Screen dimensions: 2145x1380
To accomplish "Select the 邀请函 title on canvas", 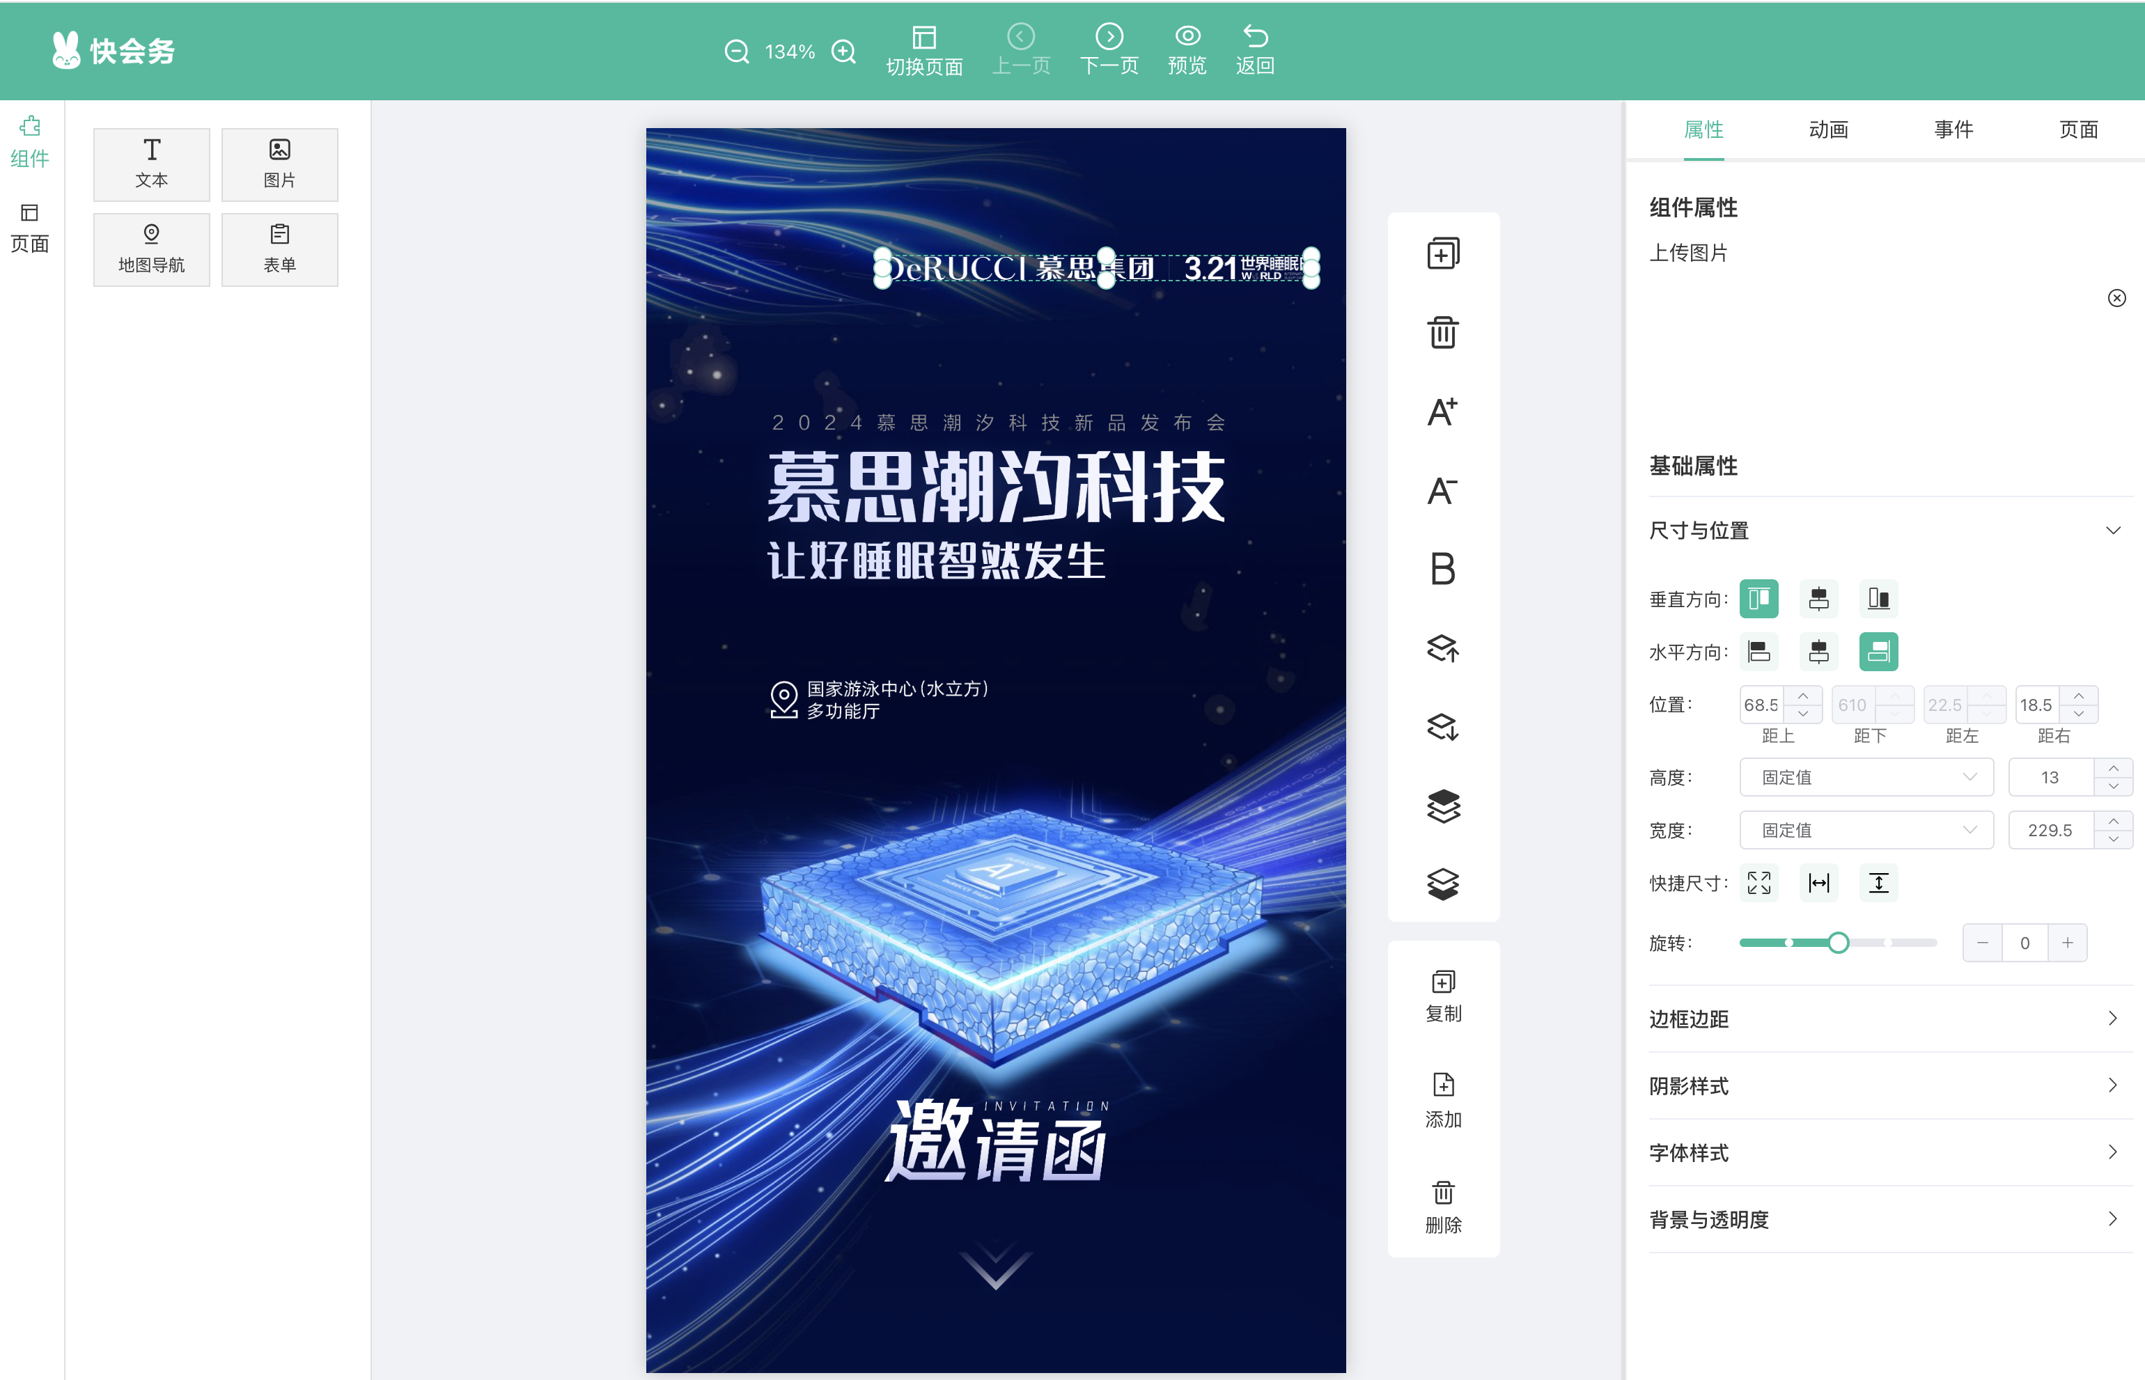I will [995, 1140].
